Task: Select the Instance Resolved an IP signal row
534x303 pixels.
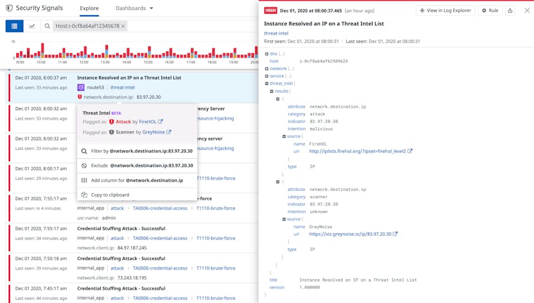Action: (133, 88)
